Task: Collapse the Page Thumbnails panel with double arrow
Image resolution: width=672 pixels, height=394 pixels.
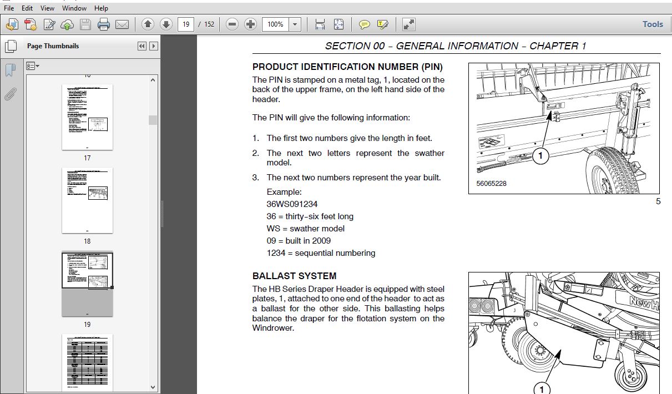Action: click(x=142, y=47)
